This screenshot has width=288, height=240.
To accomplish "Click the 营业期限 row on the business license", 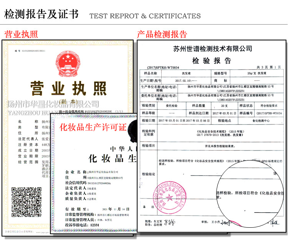I will (34, 156).
